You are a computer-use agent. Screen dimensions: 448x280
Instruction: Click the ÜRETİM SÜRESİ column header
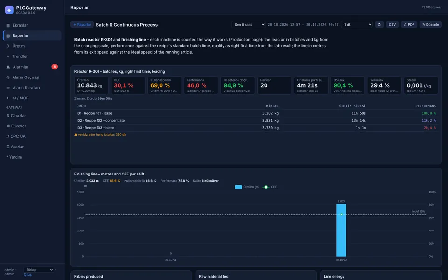tap(352, 106)
